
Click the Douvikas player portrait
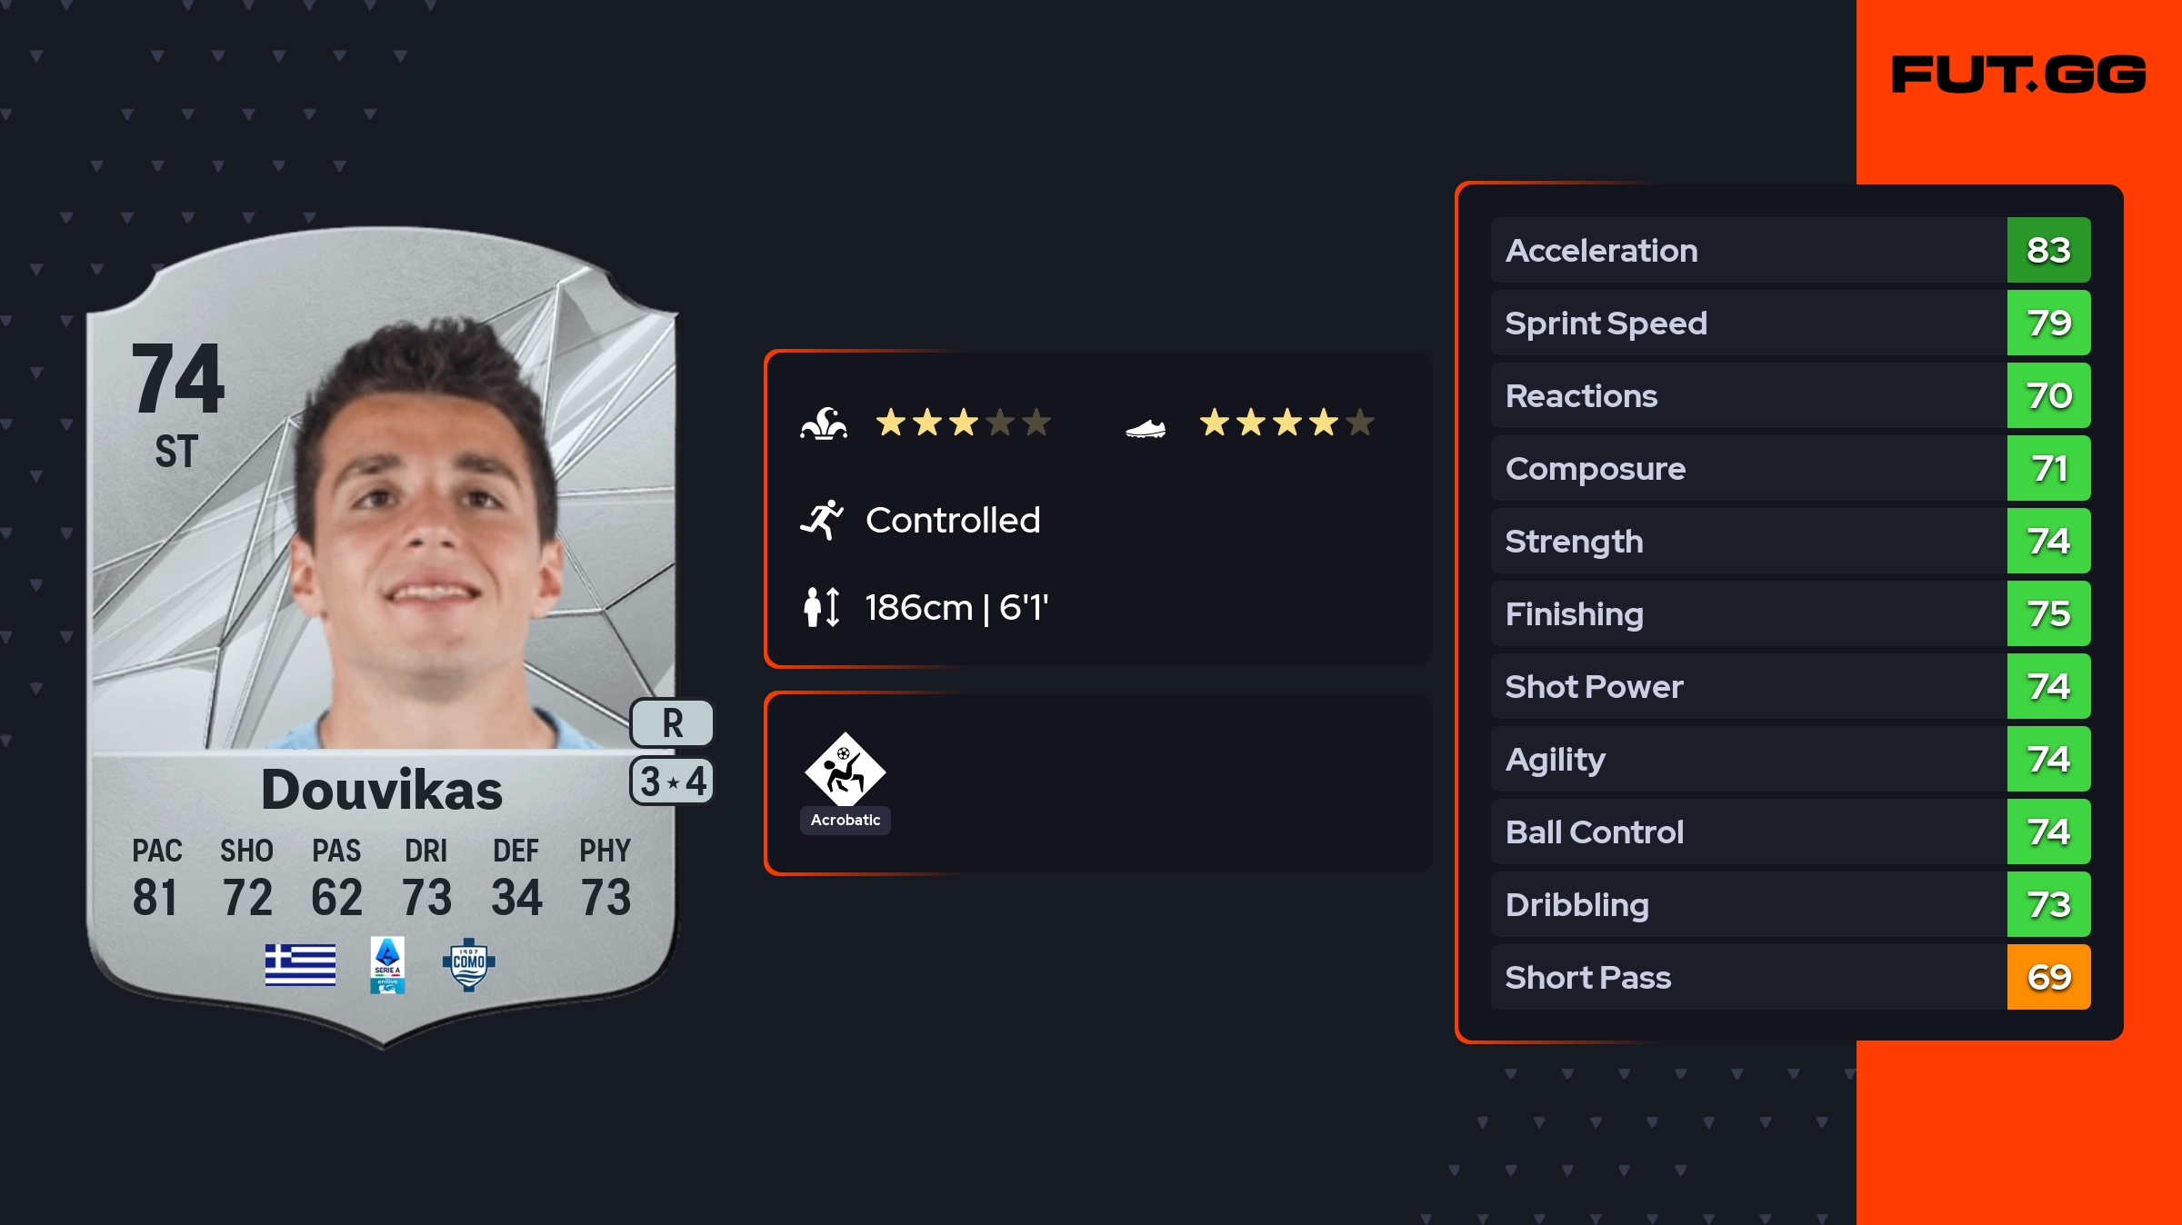pyautogui.click(x=427, y=536)
